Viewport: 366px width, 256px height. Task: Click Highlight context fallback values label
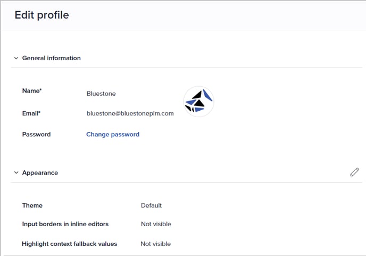(69, 244)
